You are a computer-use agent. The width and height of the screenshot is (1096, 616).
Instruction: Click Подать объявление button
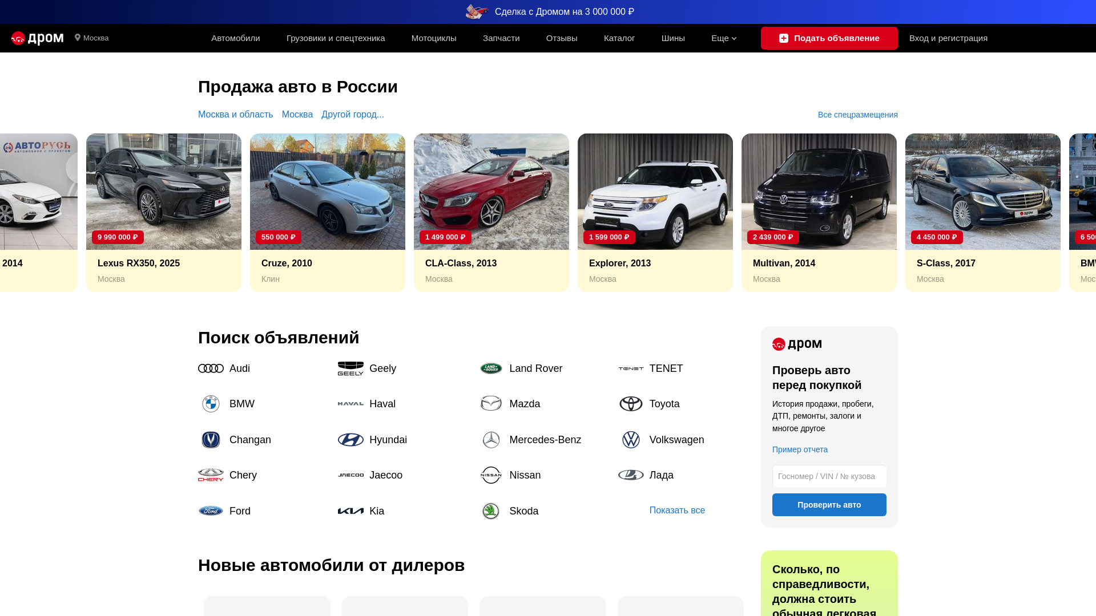click(x=829, y=38)
